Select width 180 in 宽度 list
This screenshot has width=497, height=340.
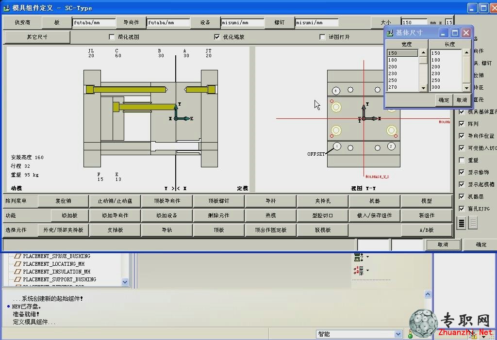(402, 60)
